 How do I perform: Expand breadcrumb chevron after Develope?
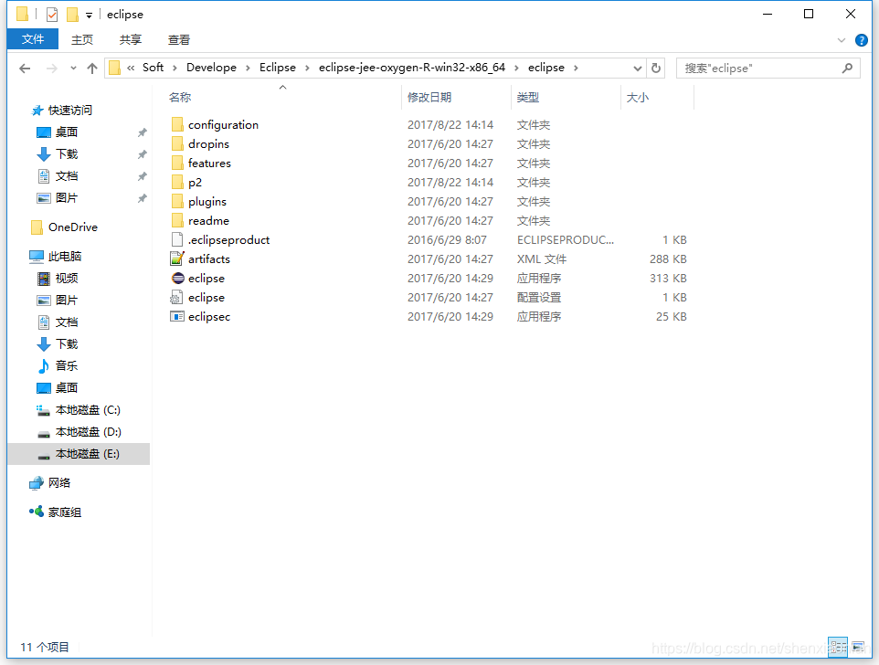point(248,68)
